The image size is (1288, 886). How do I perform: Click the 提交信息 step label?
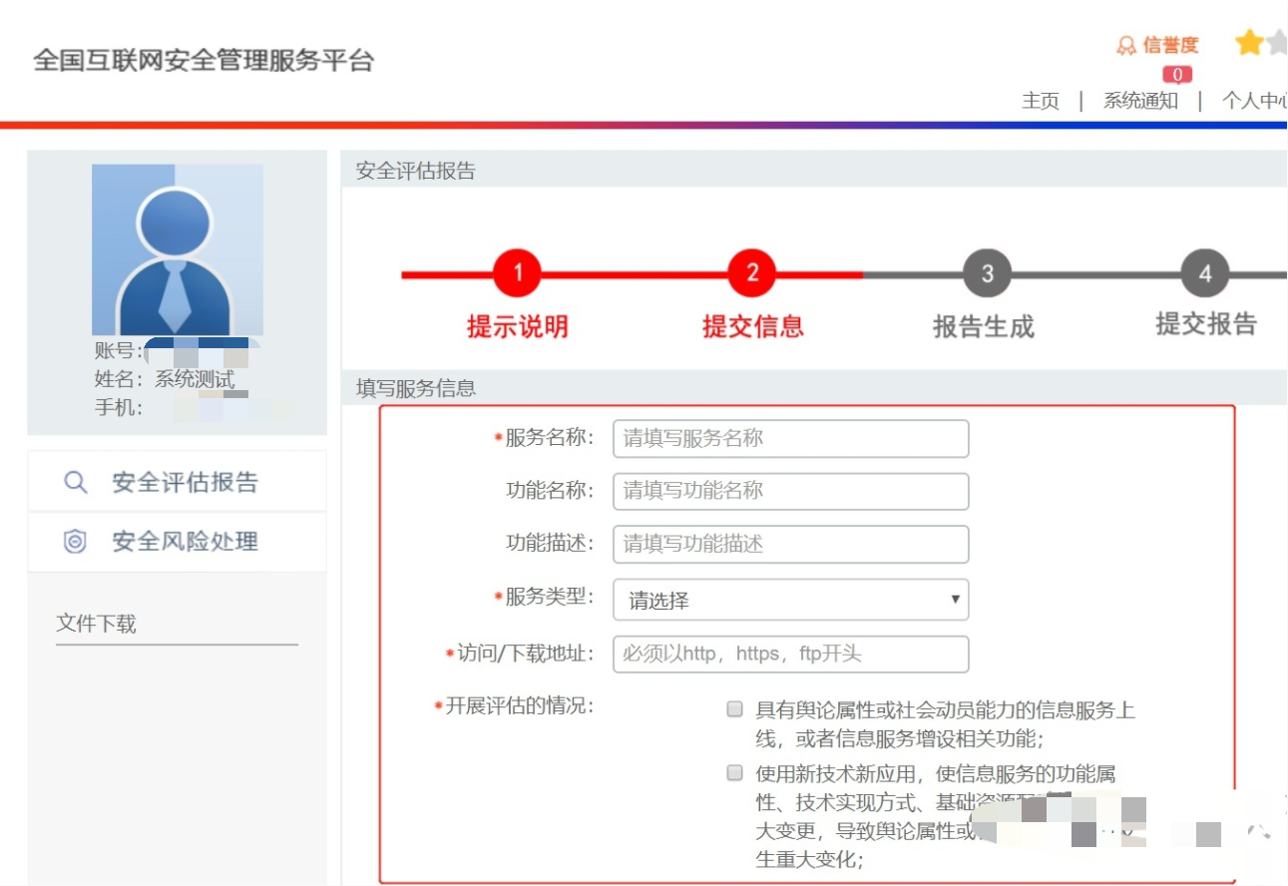(x=752, y=326)
